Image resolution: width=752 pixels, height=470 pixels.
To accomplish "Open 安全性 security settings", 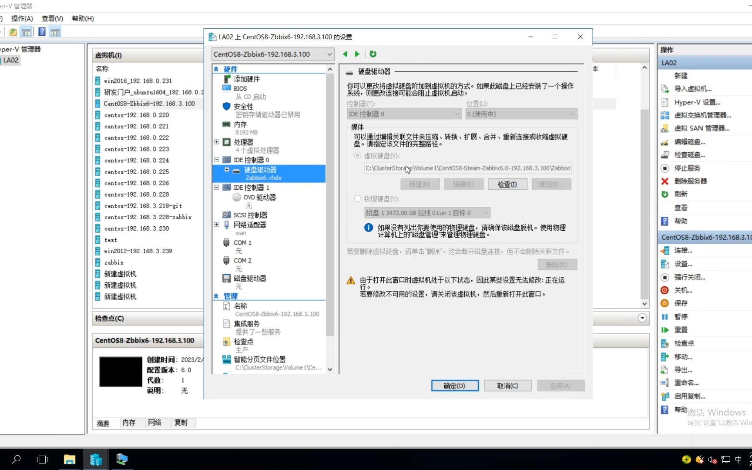I will [x=243, y=106].
